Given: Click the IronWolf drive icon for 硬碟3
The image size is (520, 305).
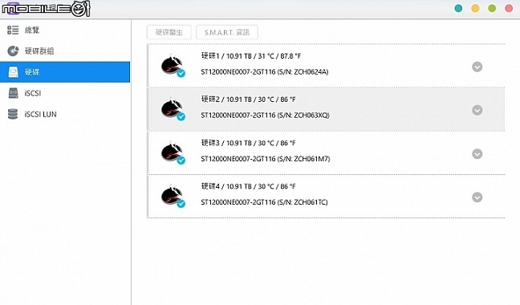Looking at the screenshot, I should click(x=173, y=152).
